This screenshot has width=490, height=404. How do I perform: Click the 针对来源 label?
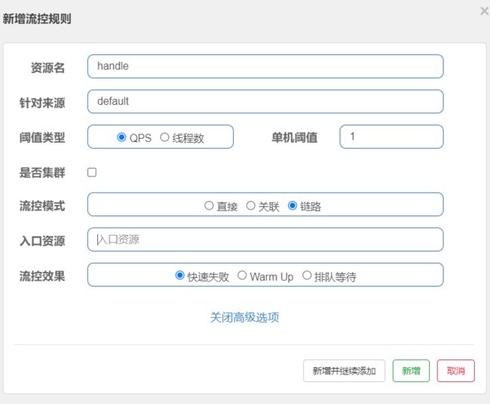42,103
